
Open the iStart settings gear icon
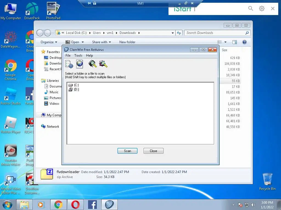262,8
